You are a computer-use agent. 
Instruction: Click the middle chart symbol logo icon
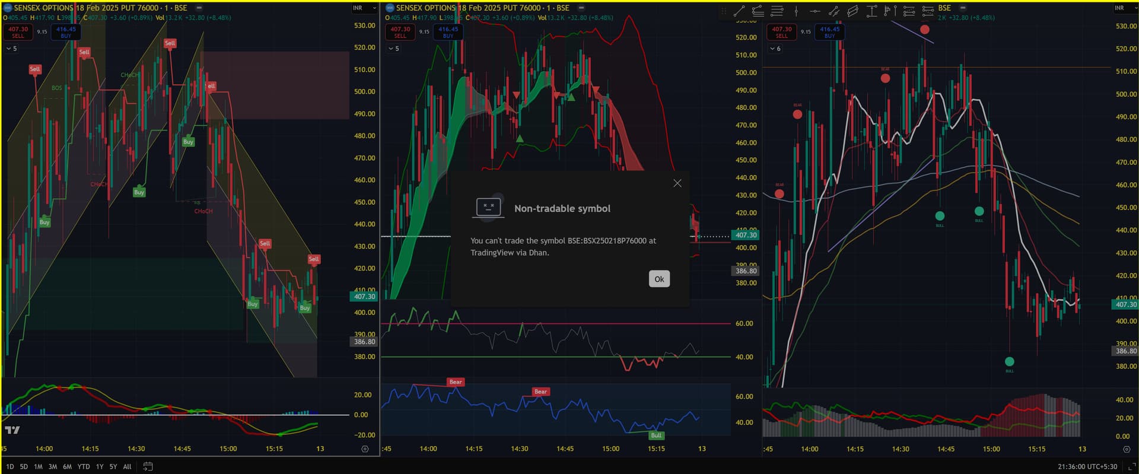coord(390,8)
